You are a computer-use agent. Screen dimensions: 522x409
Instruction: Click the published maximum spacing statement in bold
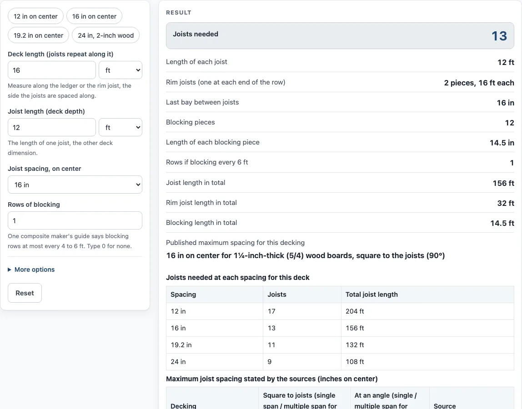coord(306,255)
